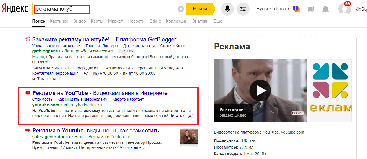Screen dimensions: 367x159
Task: Open 'Как создать видеорекламу' sitelink
Action: [x=82, y=99]
